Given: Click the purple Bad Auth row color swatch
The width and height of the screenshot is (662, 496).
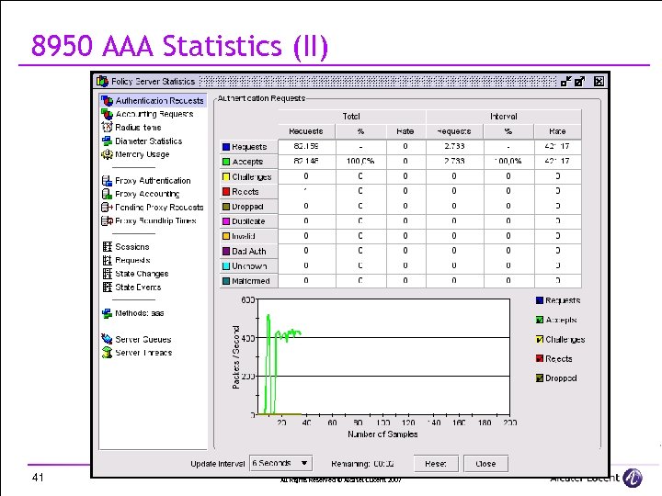Looking at the screenshot, I should point(226,252).
